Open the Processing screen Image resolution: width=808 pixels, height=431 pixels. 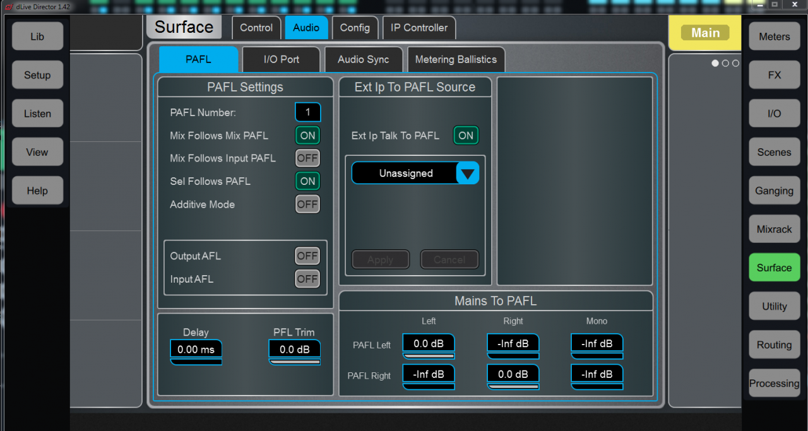pyautogui.click(x=775, y=383)
